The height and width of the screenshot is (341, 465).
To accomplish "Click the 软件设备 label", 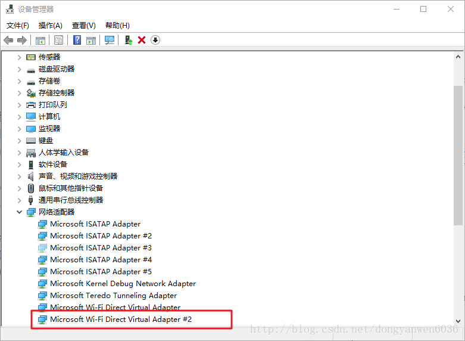I will pyautogui.click(x=53, y=165).
